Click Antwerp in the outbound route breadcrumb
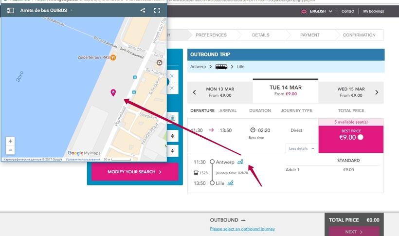399x236 pixels. [198, 67]
